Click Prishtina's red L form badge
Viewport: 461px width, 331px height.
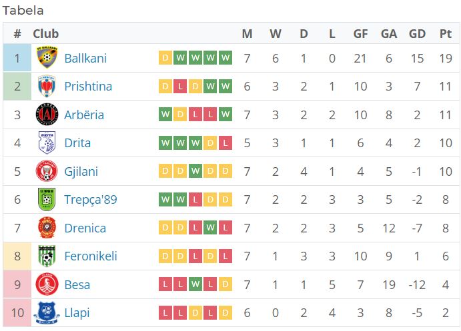coord(180,86)
